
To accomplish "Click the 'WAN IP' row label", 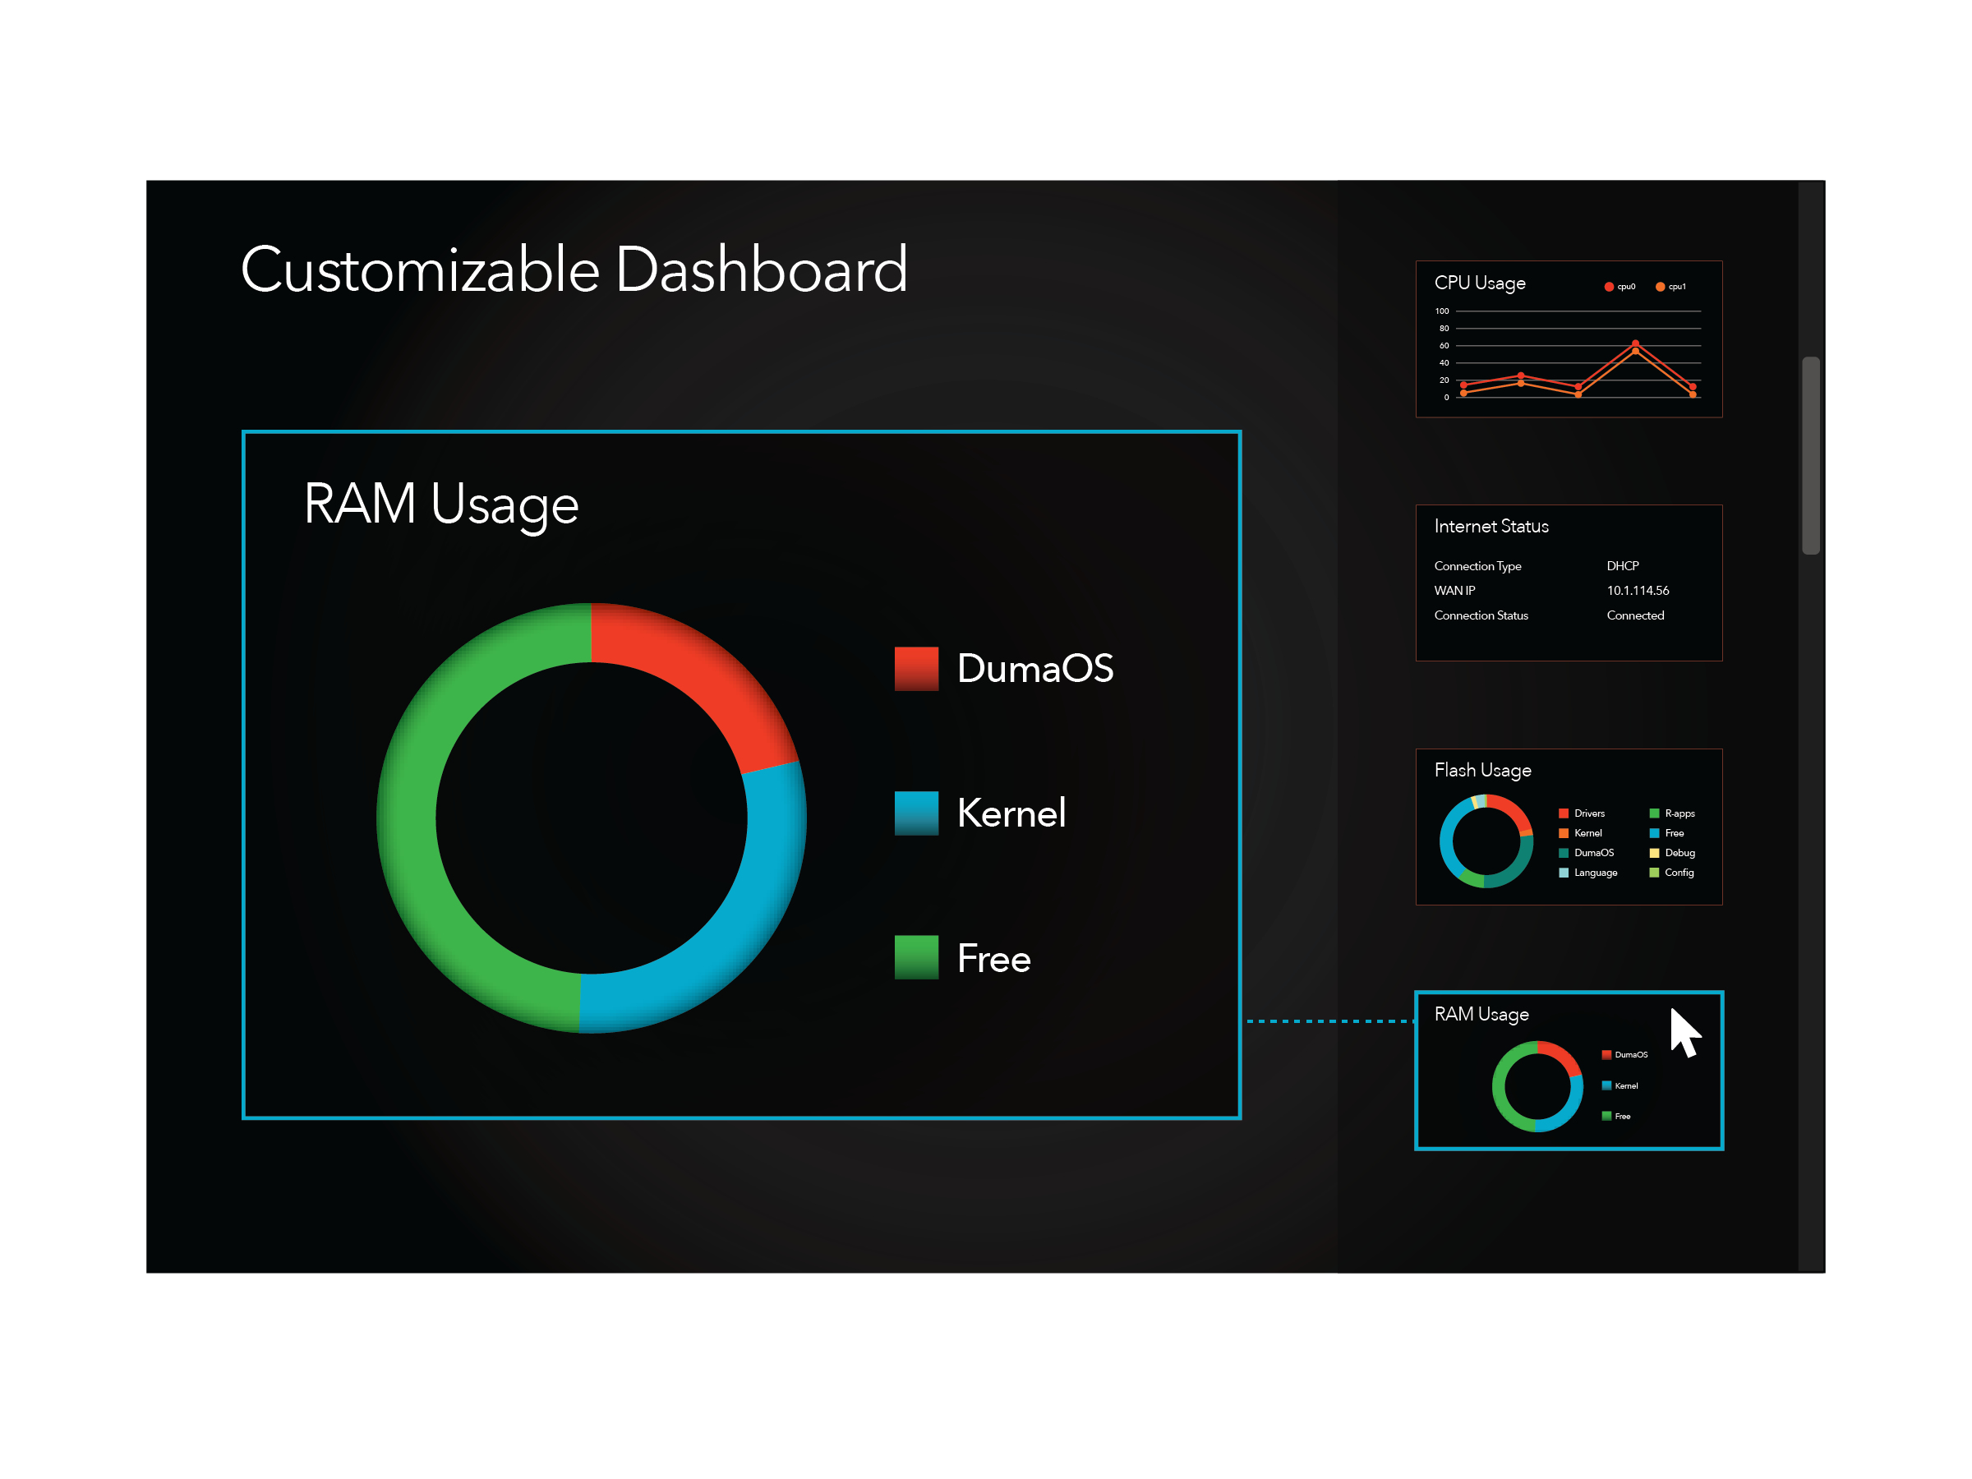I will (x=1455, y=590).
